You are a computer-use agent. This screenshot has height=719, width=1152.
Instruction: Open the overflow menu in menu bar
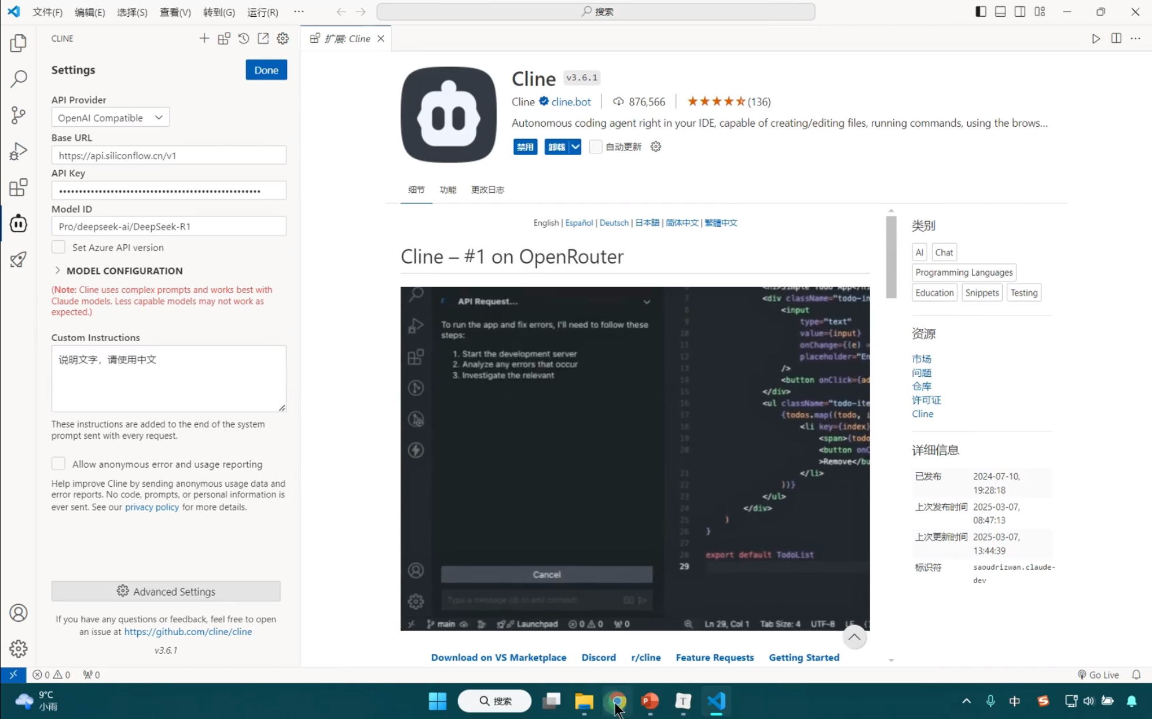[299, 12]
